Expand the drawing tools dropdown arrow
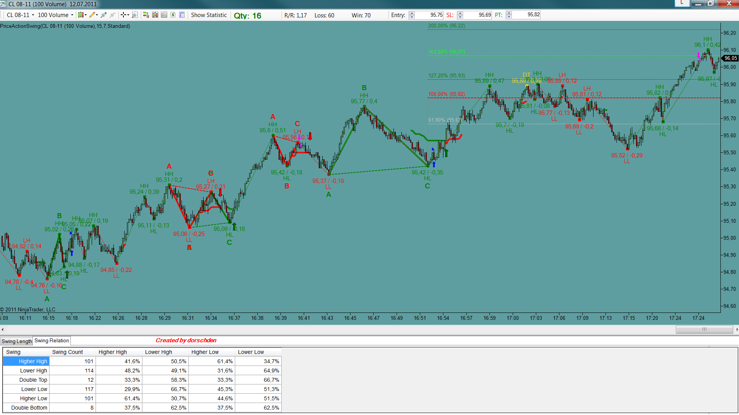This screenshot has height=415, width=739. (97, 15)
